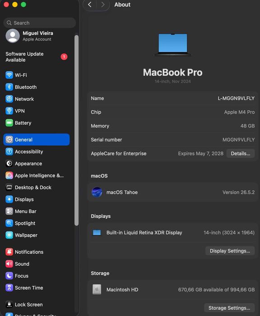260x316 pixels.
Task: Click the MacBook Pro laptop image
Action: [x=173, y=45]
